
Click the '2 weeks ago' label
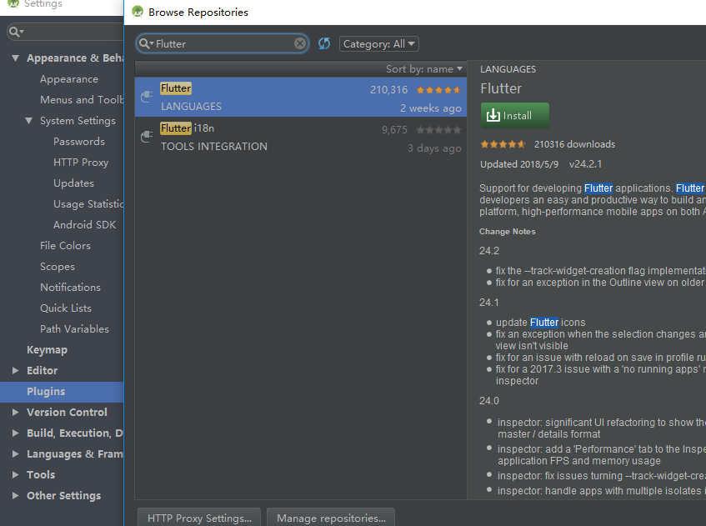pos(431,108)
